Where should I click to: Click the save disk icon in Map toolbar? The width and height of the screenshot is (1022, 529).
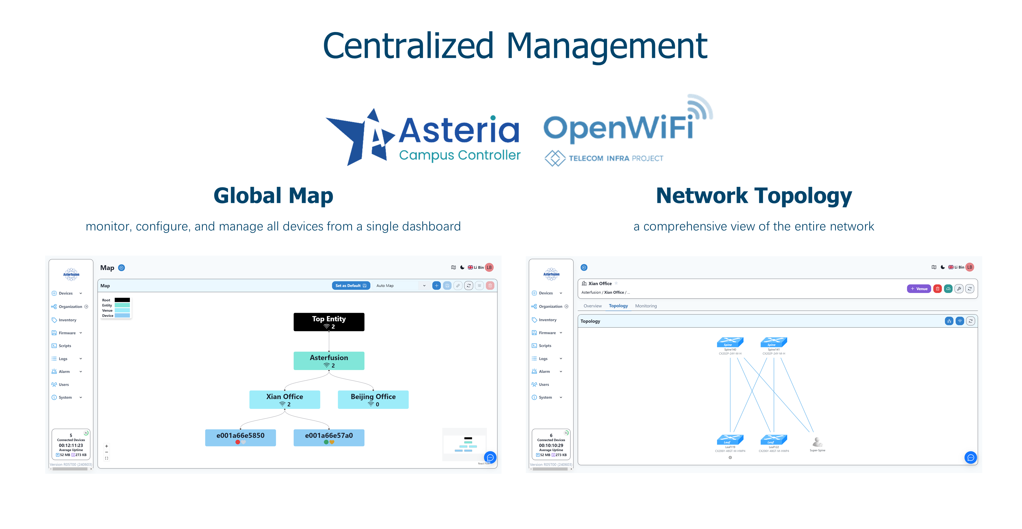tap(447, 285)
